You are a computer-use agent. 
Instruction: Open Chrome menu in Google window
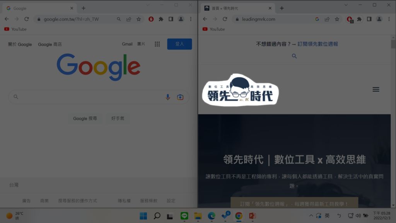191,19
